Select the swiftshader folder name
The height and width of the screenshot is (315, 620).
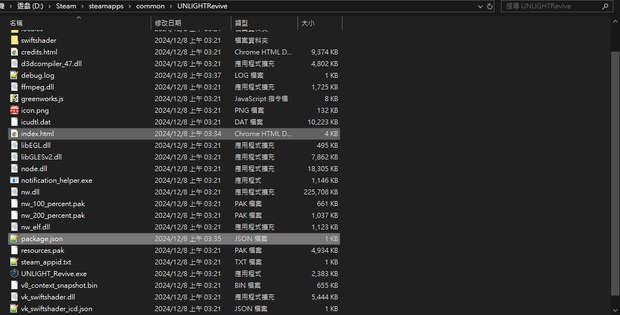[x=39, y=41]
